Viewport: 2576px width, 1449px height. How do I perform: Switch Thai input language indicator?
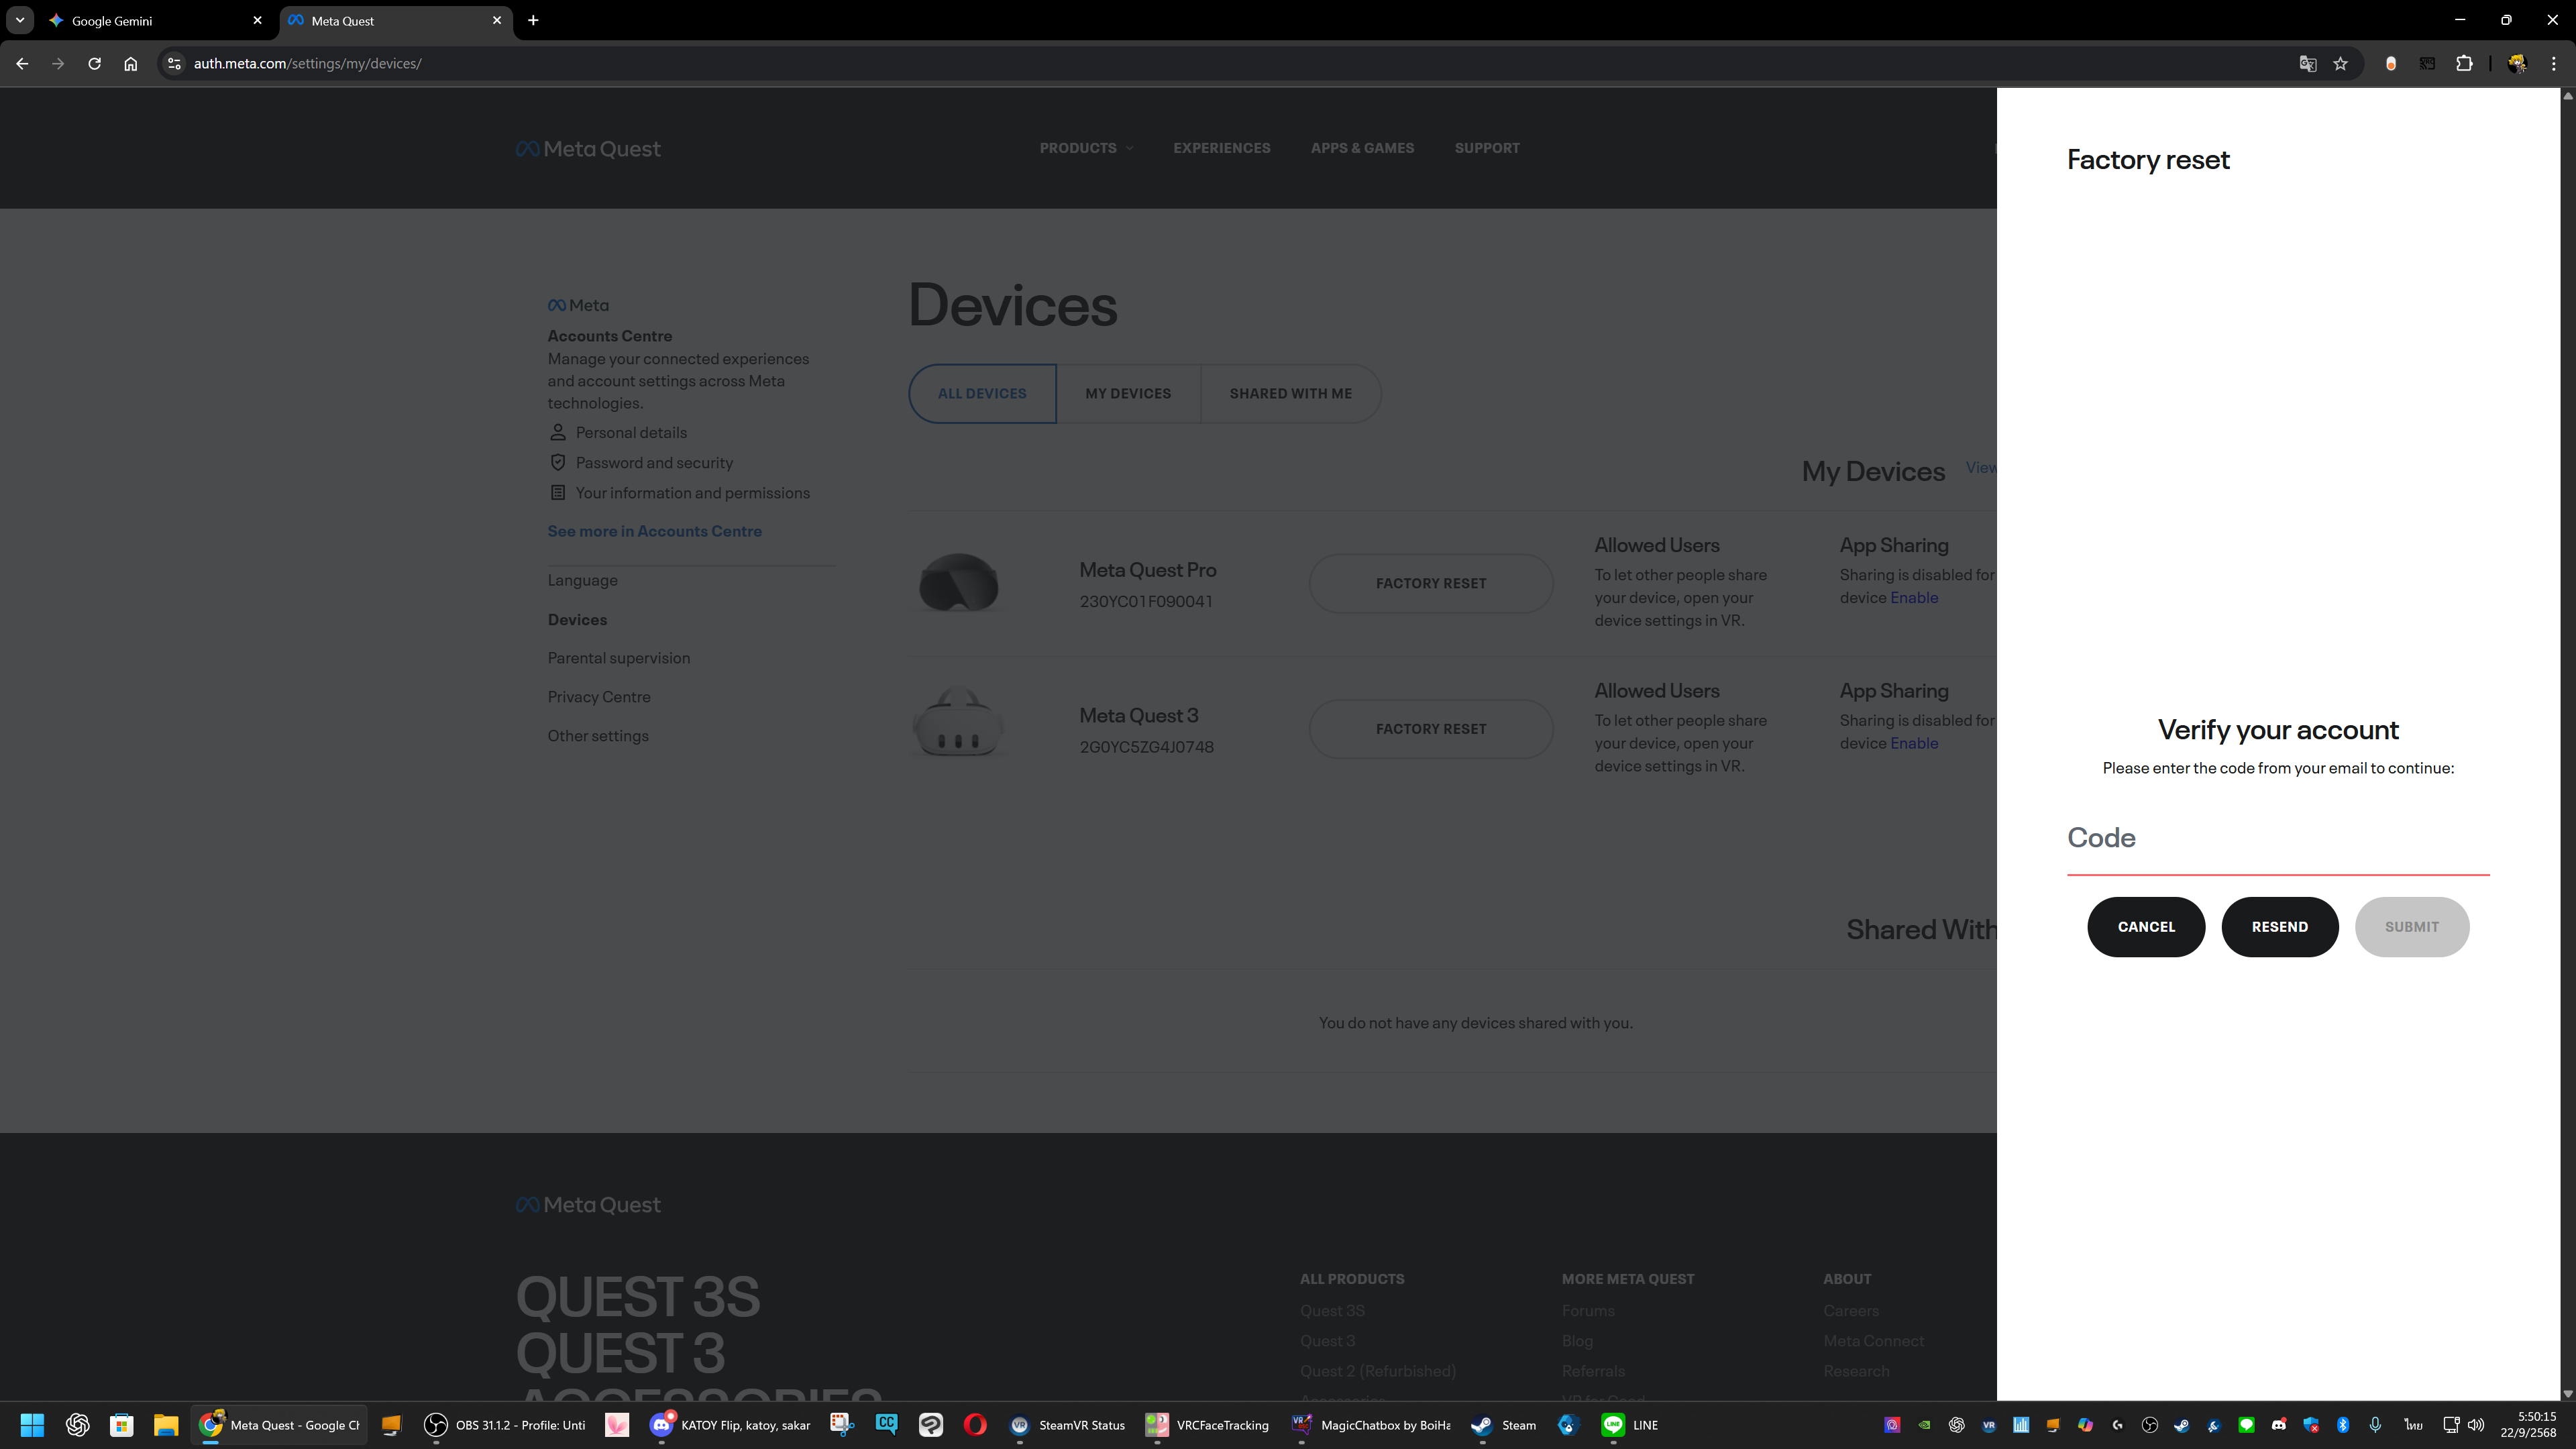point(2413,1425)
